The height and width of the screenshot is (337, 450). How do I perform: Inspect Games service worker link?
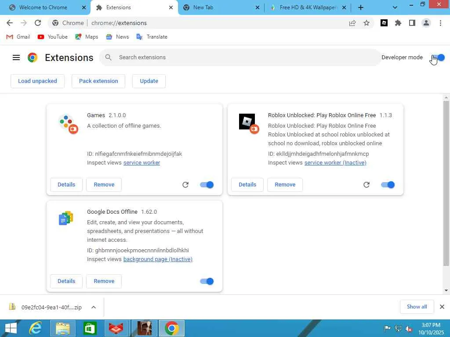(x=142, y=162)
